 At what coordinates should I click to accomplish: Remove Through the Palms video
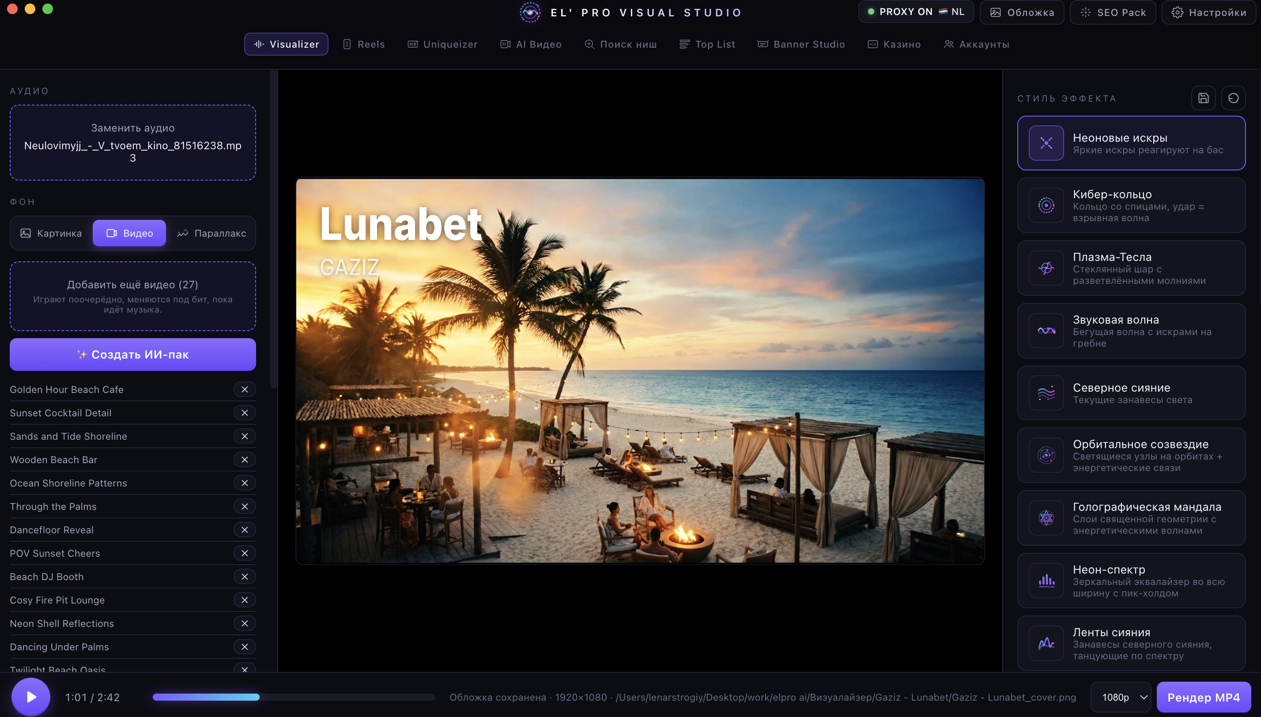[x=245, y=506]
